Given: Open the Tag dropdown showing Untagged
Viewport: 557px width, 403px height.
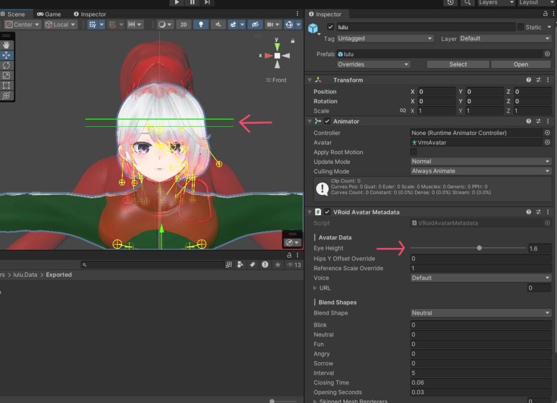Looking at the screenshot, I should (x=385, y=39).
